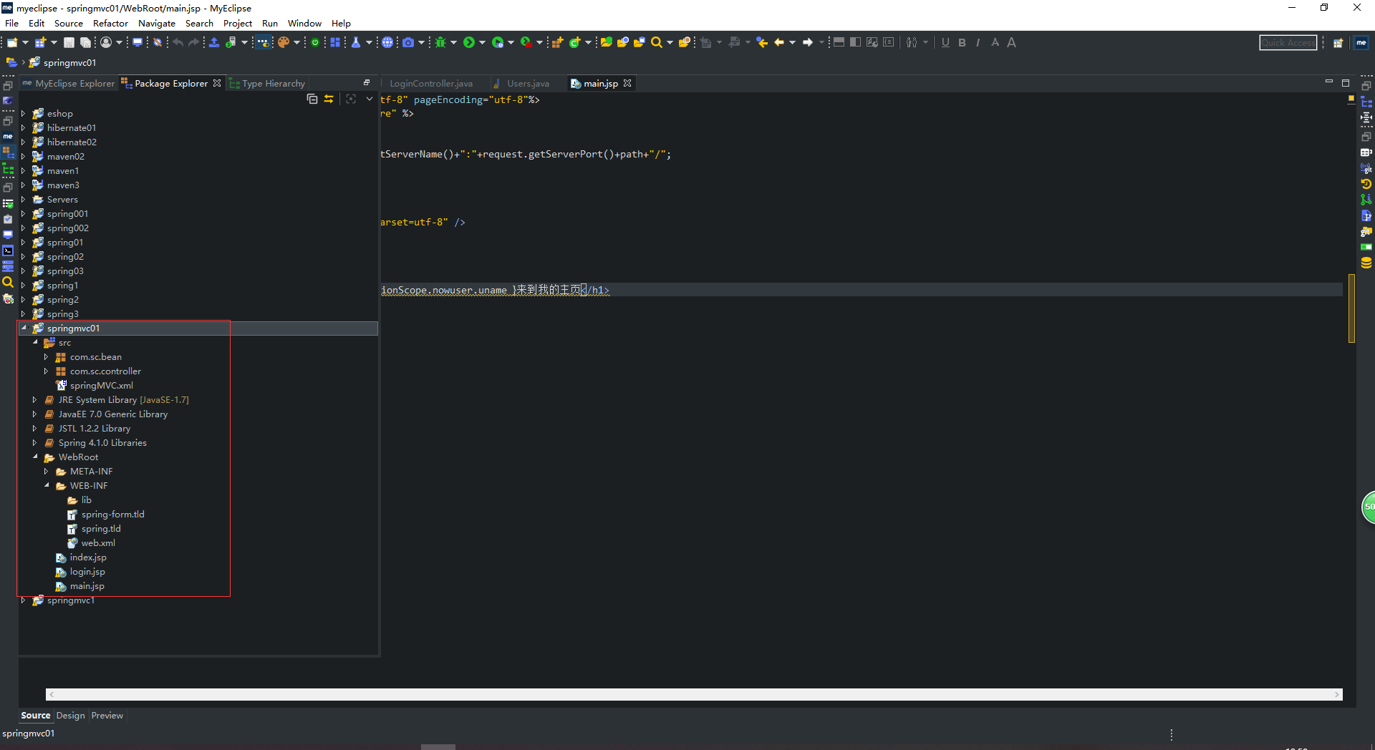Click the blue monitor toolbar icon

pyautogui.click(x=137, y=42)
